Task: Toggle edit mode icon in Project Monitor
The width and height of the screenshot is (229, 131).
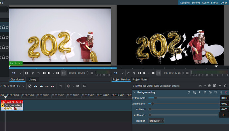Action: (x=159, y=73)
